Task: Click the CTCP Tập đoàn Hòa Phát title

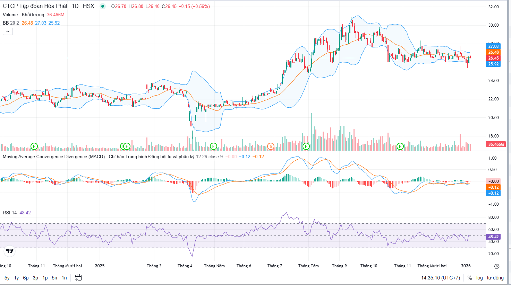Action: (x=35, y=6)
